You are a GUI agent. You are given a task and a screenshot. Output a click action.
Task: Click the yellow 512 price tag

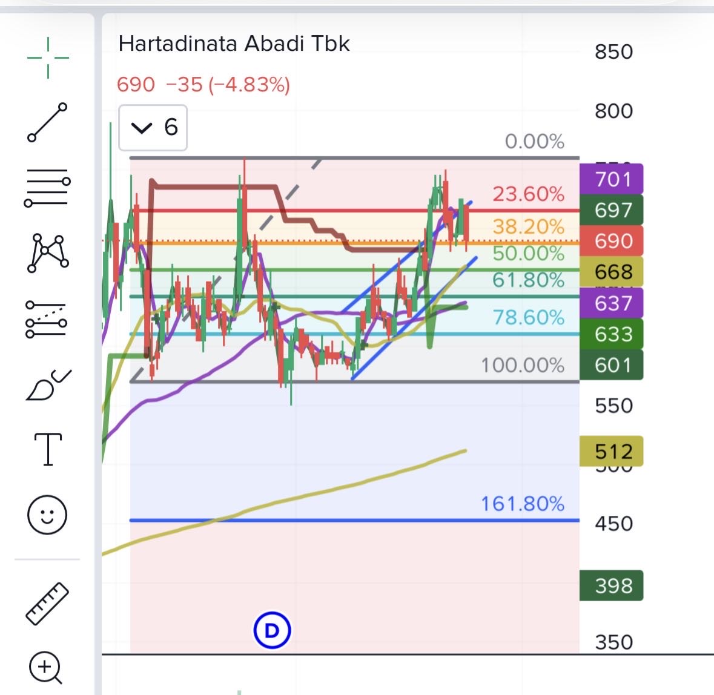pos(612,452)
